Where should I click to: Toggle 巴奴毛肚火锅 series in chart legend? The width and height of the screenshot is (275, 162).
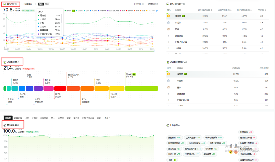pyautogui.click(x=113, y=11)
